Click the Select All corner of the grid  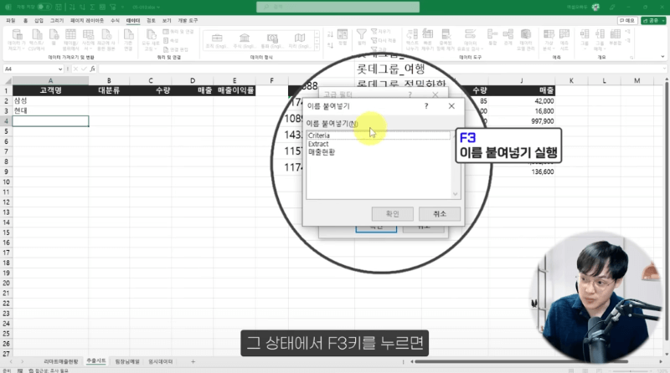coord(7,80)
